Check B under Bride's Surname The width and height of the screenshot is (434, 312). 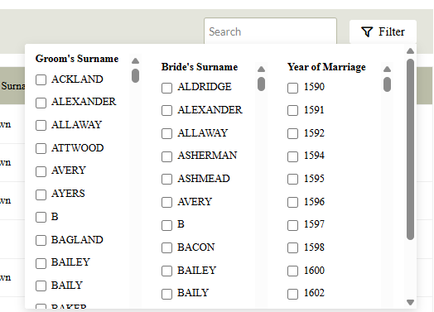(x=167, y=225)
